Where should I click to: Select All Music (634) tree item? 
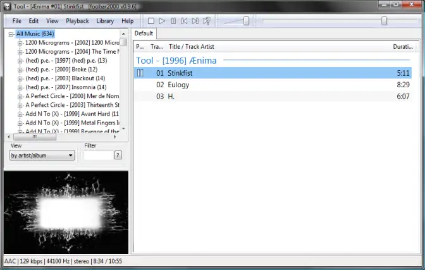coord(35,34)
